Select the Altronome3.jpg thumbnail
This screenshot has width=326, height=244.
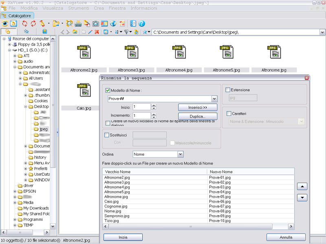[x=131, y=59]
